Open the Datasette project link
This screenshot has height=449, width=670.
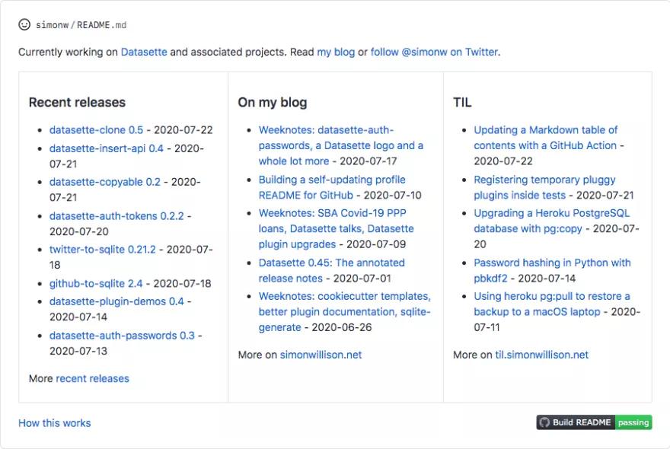click(142, 52)
